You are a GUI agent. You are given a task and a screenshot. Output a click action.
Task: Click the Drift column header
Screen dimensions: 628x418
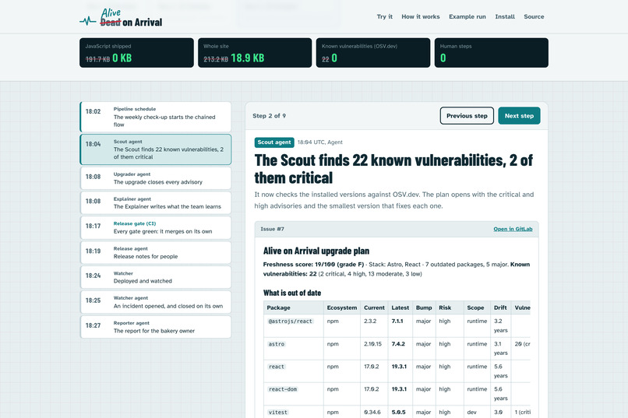500,307
